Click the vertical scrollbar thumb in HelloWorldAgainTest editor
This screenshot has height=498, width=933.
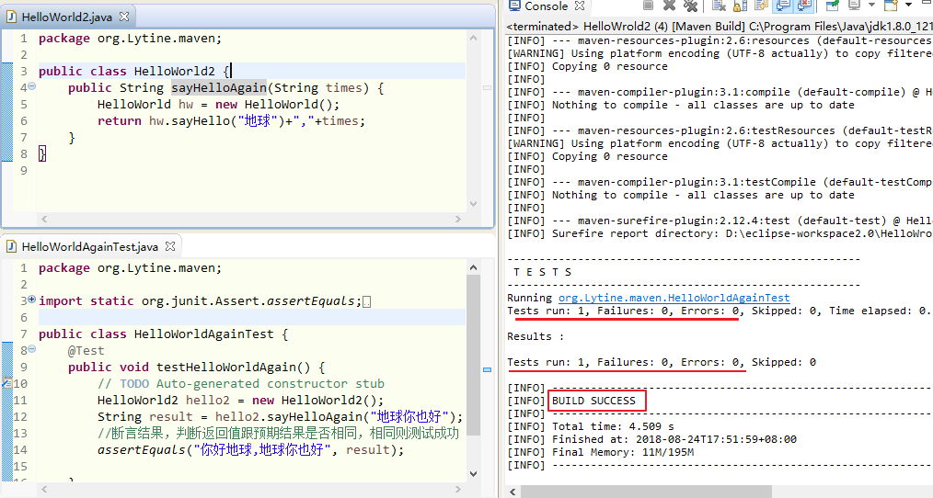(474, 356)
